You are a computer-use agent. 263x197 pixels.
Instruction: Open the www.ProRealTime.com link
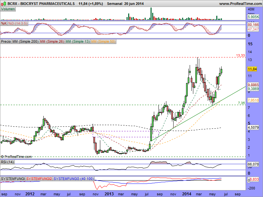coord(240,4)
